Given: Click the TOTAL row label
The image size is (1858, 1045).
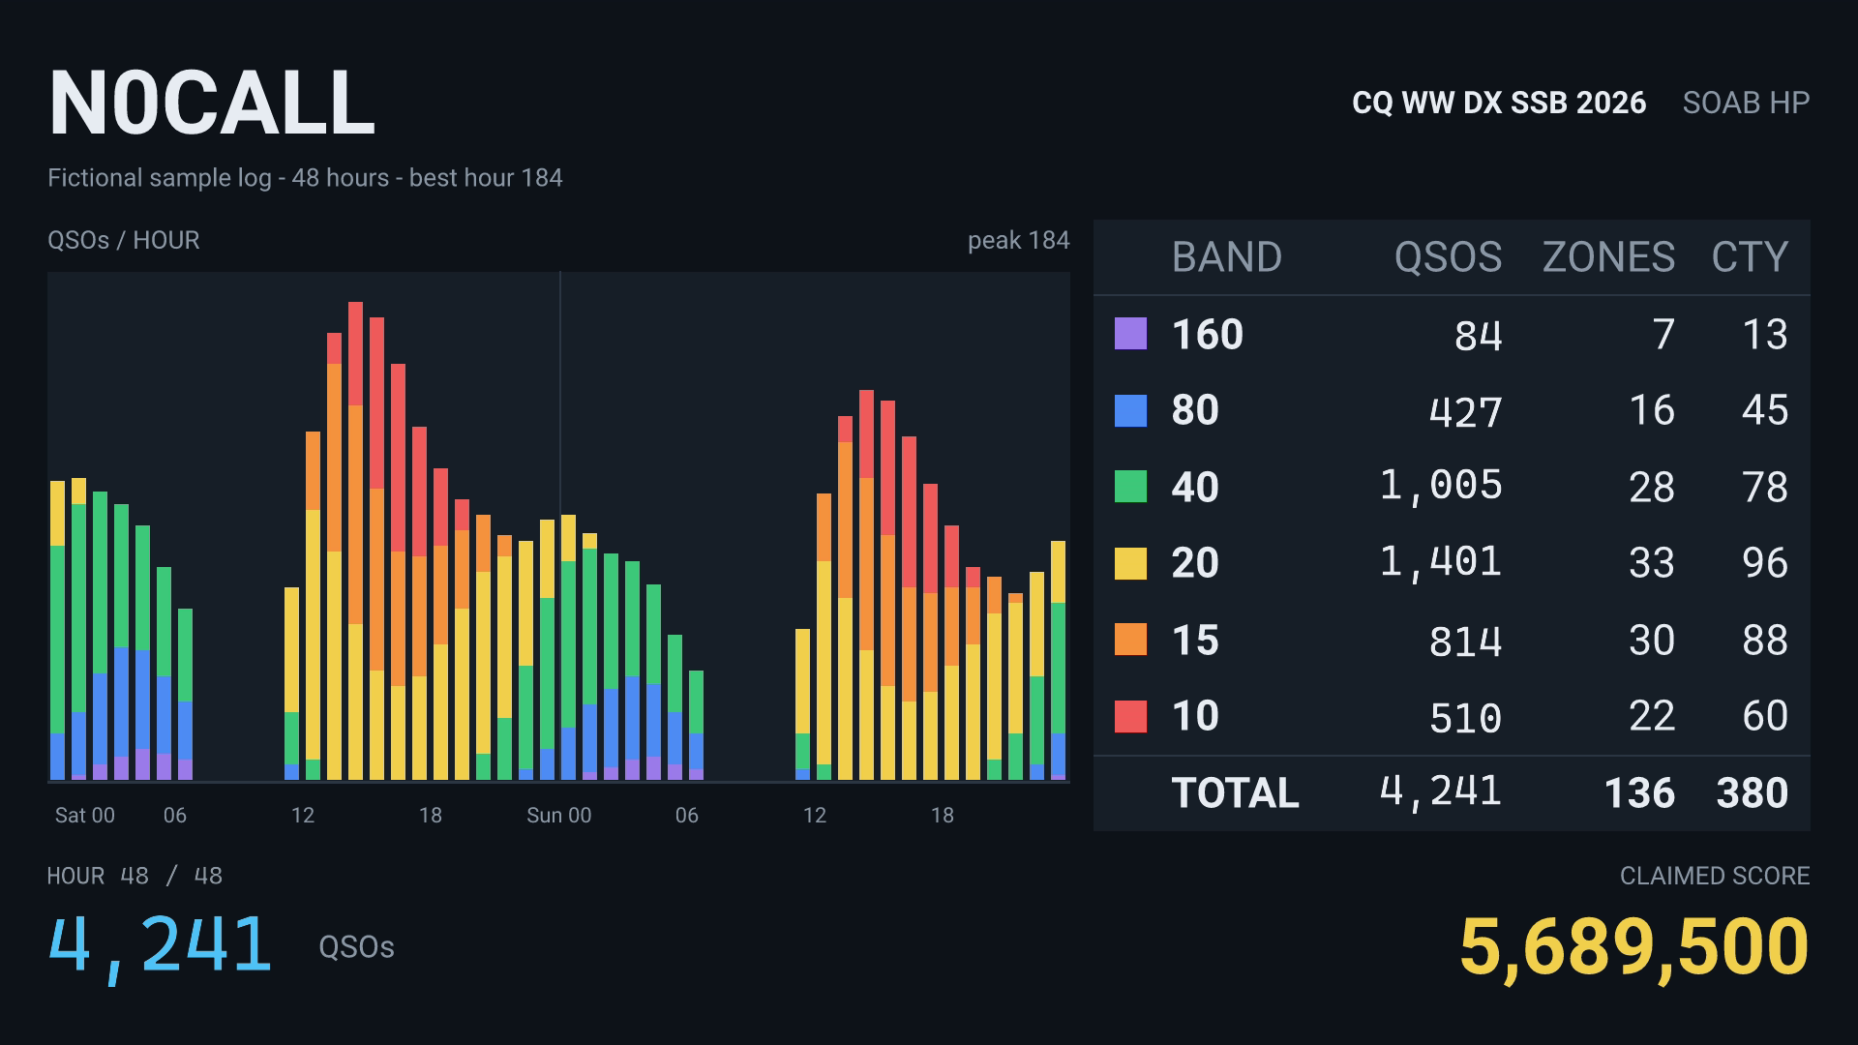Looking at the screenshot, I should tap(1236, 793).
